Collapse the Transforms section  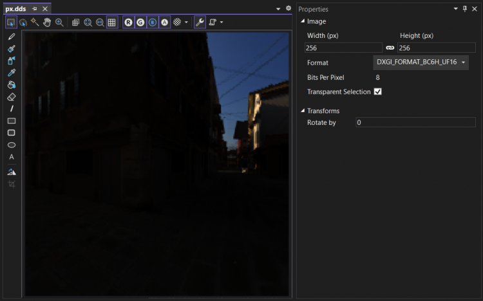pyautogui.click(x=303, y=111)
